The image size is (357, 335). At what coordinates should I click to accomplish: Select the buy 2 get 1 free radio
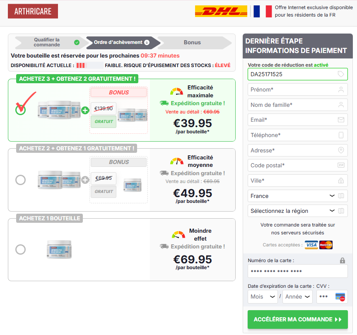point(20,180)
